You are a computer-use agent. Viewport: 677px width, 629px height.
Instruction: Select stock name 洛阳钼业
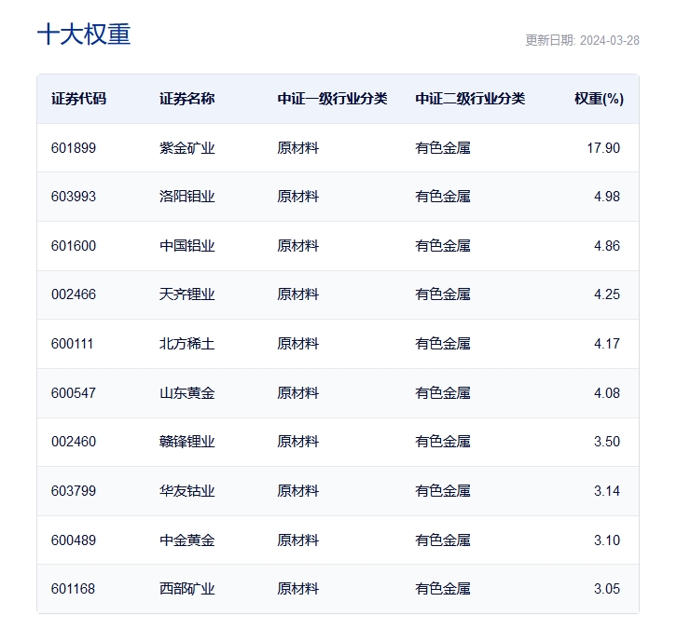pyautogui.click(x=187, y=197)
